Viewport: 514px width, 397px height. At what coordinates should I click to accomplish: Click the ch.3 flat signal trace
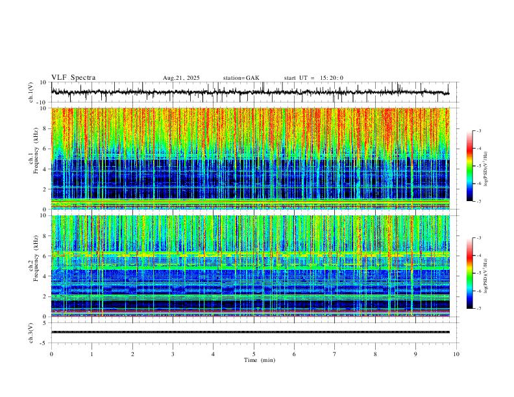point(250,332)
